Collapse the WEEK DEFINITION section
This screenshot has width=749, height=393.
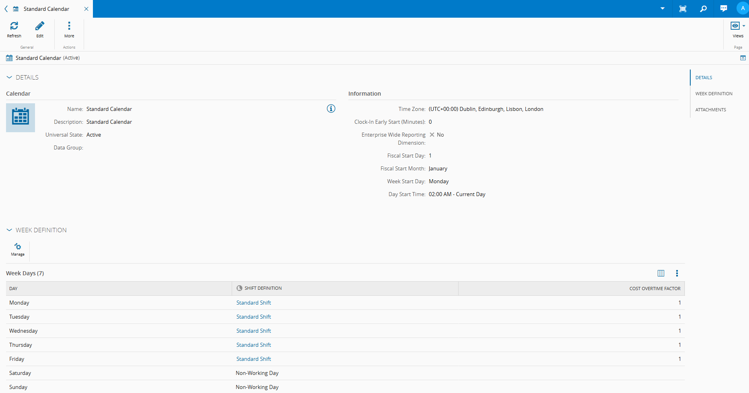pyautogui.click(x=9, y=230)
